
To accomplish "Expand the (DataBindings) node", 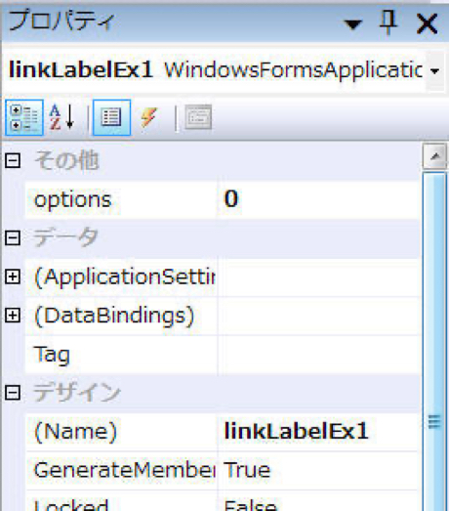I will click(13, 316).
